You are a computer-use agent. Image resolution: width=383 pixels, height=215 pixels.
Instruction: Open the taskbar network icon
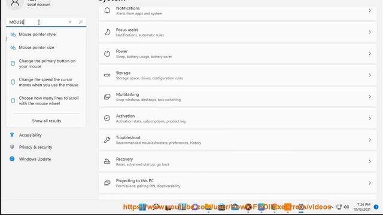[339, 207]
